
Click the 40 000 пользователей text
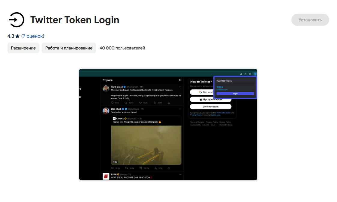(122, 48)
